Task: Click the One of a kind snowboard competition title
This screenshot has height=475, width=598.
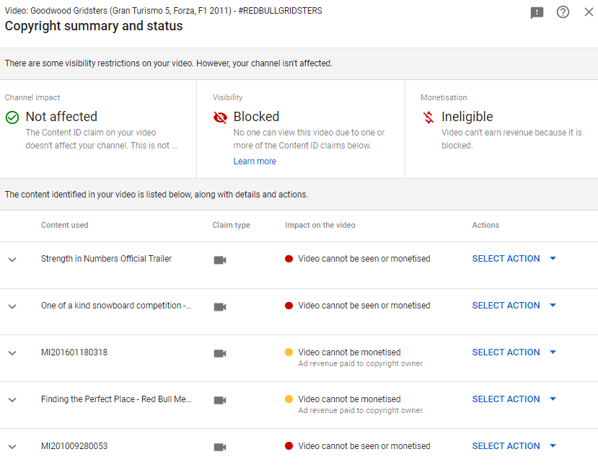Action: click(x=116, y=306)
